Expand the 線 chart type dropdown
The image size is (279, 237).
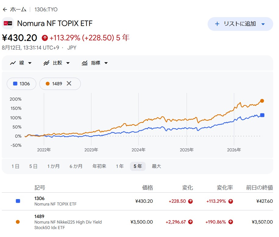(30, 63)
